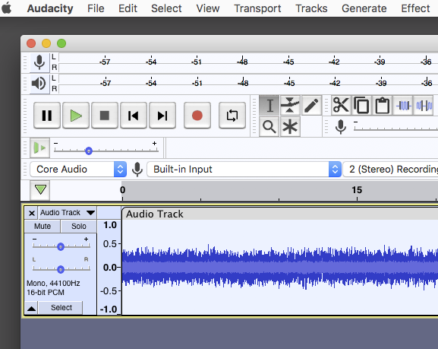The height and width of the screenshot is (349, 438).
Task: Collapse the track with the up arrow
Action: coord(31,309)
